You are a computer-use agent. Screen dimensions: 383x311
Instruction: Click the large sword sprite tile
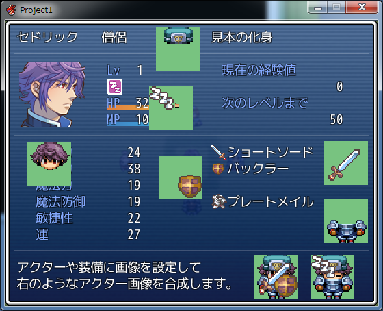click(x=346, y=163)
